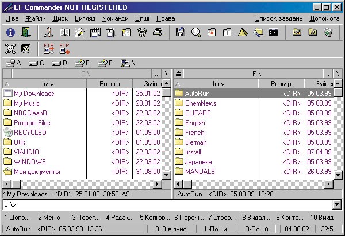Viewport: 345px width, 236px height.
Task: Select floppy drive A button
Action: (x=13, y=64)
